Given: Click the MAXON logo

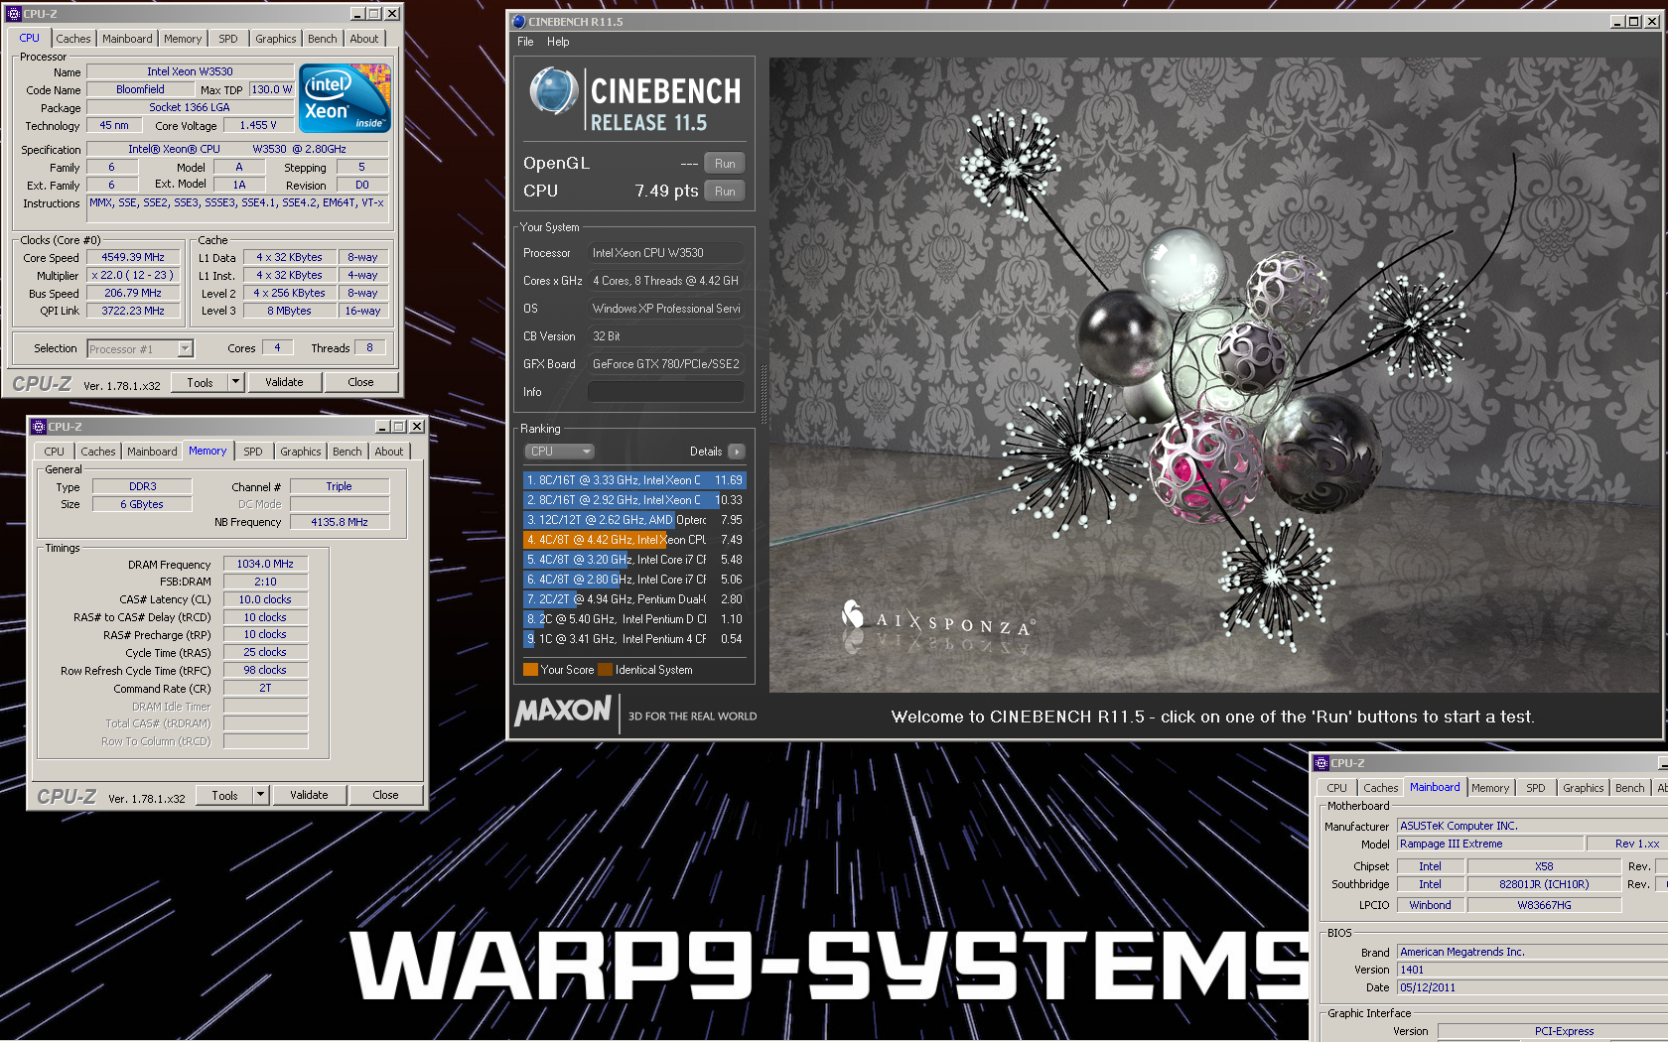Looking at the screenshot, I should point(563,711).
